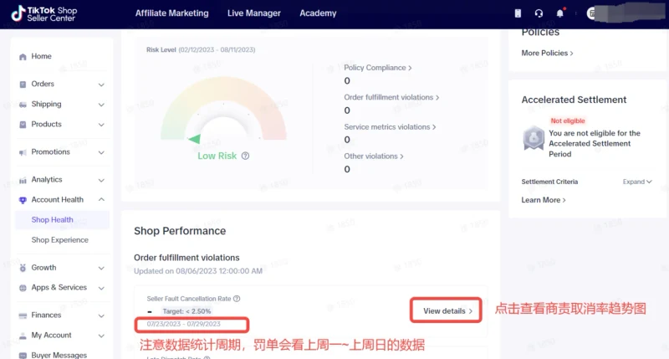Open the Live Manager tab

coord(254,13)
